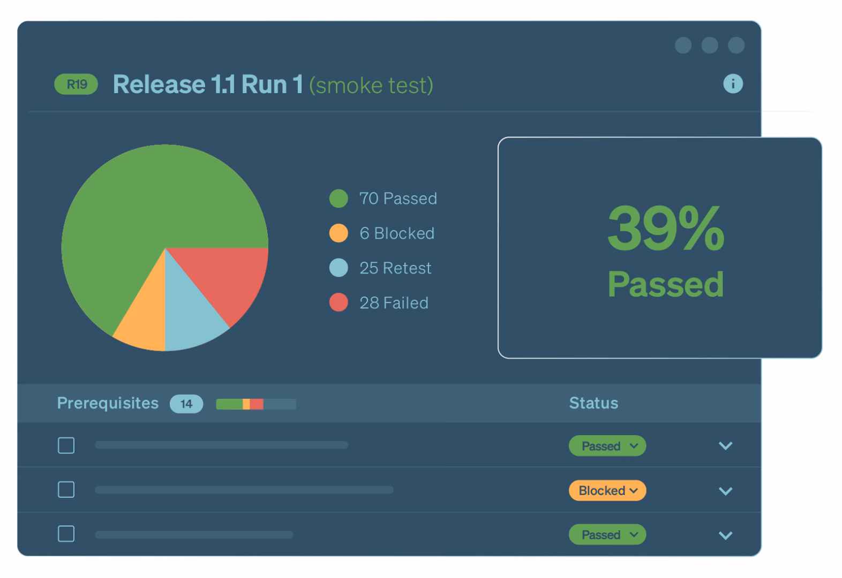Select the third prerequisite row checkbox
Image resolution: width=842 pixels, height=578 pixels.
(66, 534)
